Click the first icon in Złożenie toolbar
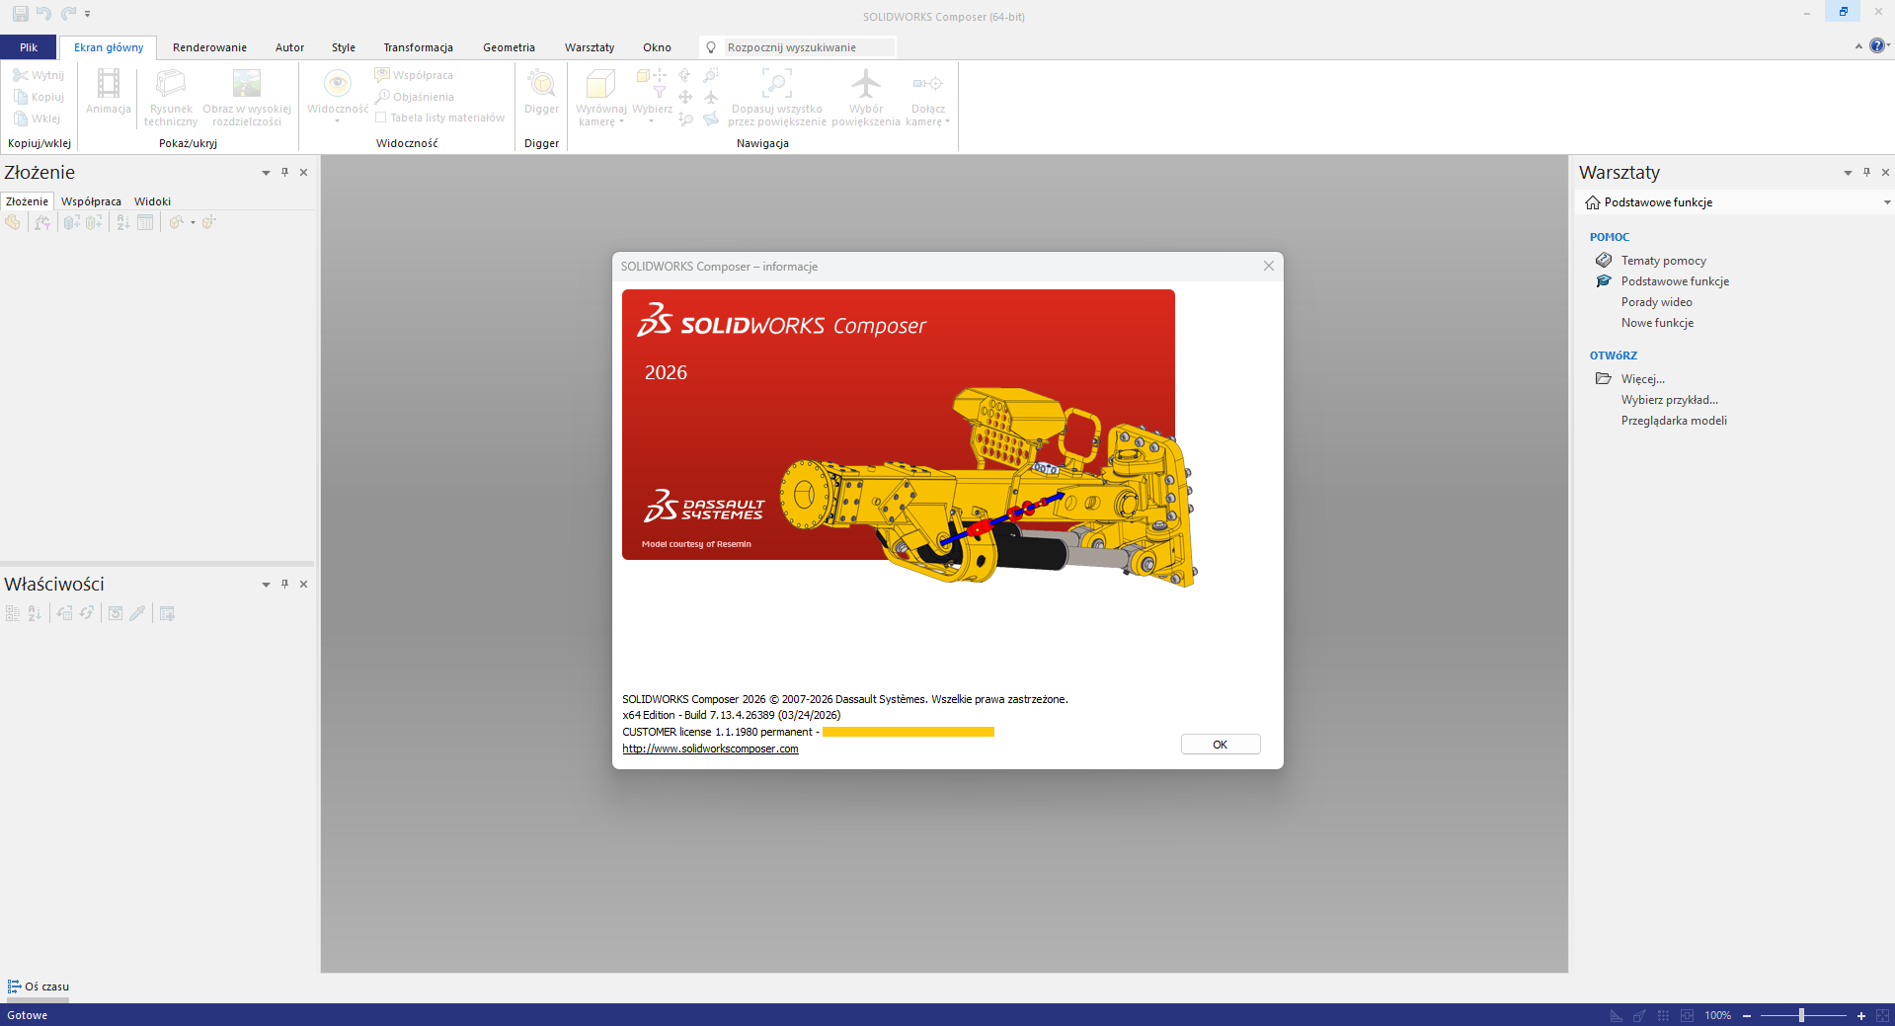The height and width of the screenshot is (1026, 1895). click(13, 223)
